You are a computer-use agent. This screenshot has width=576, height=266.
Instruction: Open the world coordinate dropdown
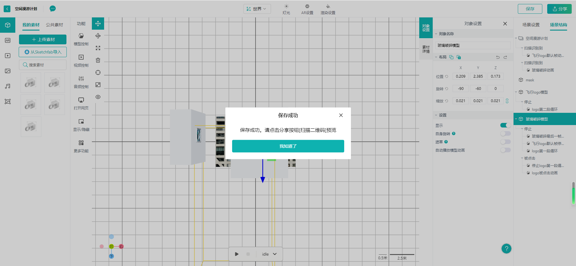(257, 9)
